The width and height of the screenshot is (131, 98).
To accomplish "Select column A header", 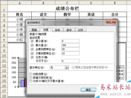I will click(20, 3).
